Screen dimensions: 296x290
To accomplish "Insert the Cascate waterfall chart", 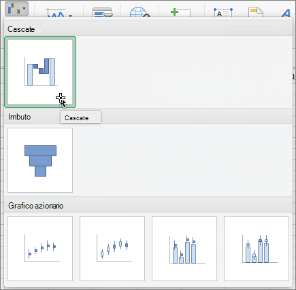I will tap(40, 72).
